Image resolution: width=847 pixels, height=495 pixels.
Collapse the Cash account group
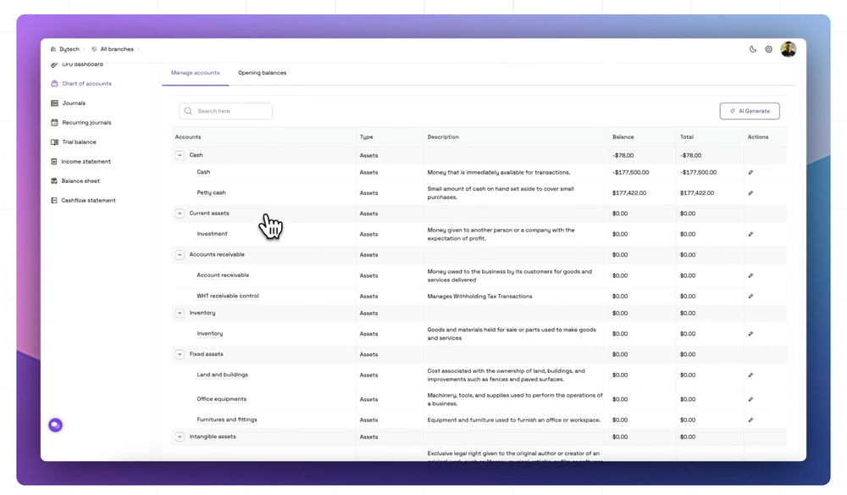(x=180, y=155)
